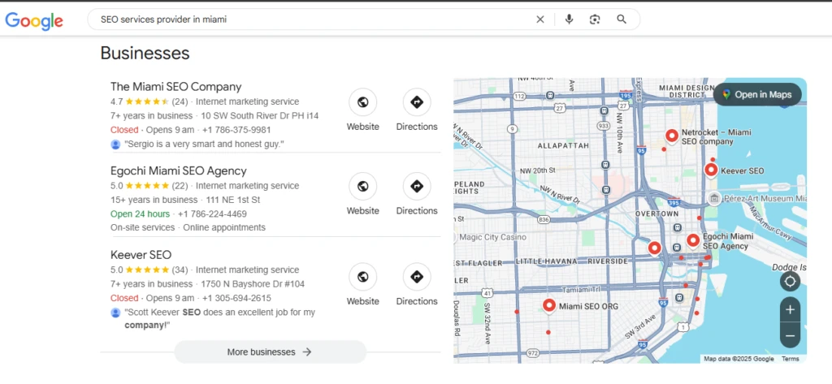Open The Miami SEO Company listing title
The width and height of the screenshot is (832, 384).
(175, 86)
